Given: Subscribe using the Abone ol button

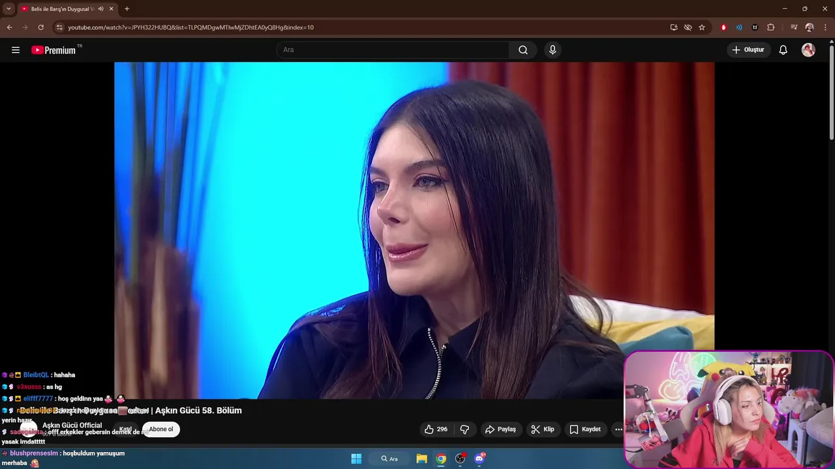Looking at the screenshot, I should 161,429.
